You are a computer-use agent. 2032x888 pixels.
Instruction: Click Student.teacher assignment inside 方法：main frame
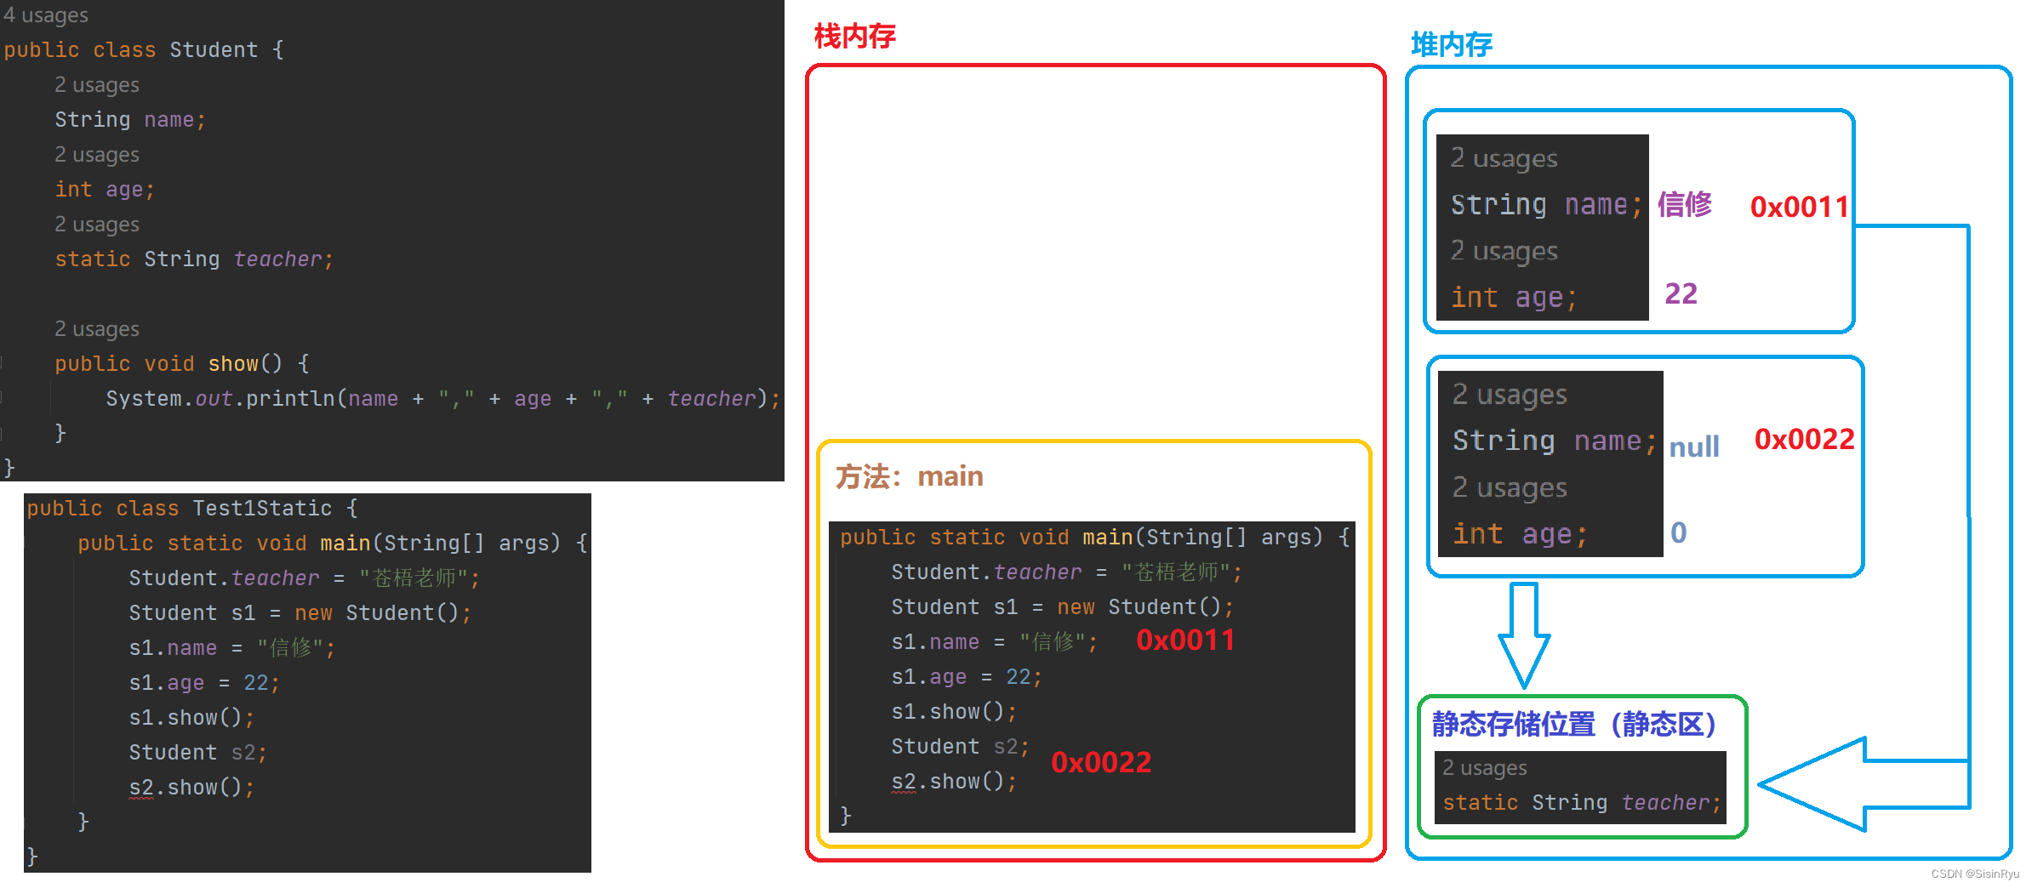click(x=1067, y=572)
